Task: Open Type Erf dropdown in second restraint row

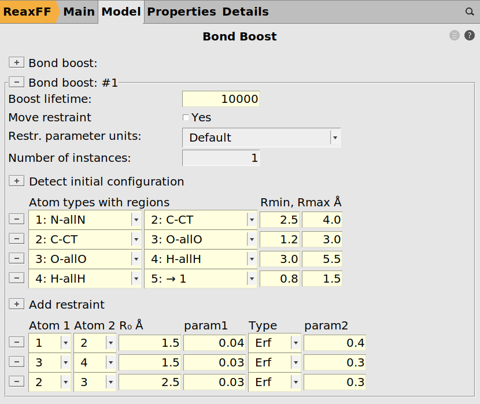Action: [x=275, y=362]
